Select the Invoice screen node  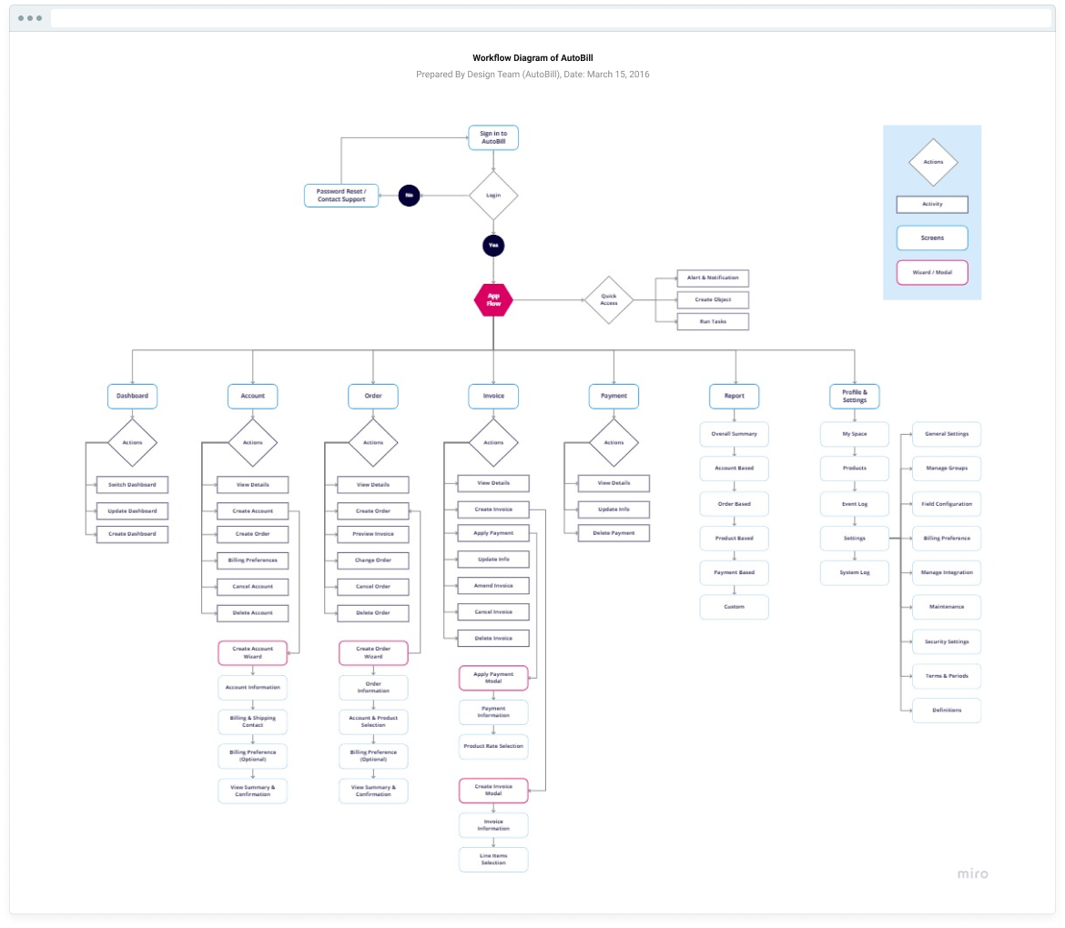(x=493, y=396)
